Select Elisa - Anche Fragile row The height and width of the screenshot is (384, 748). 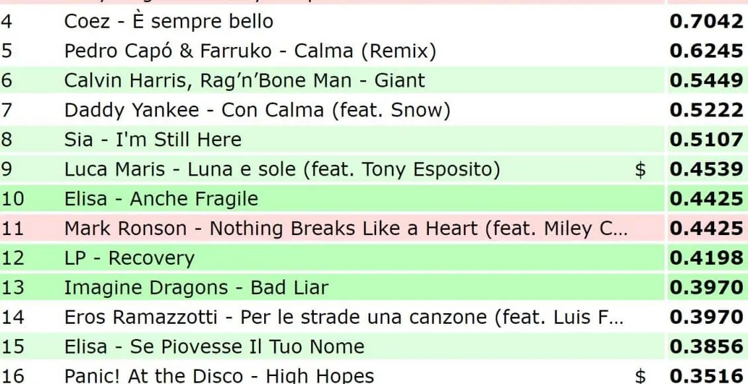coord(161,199)
